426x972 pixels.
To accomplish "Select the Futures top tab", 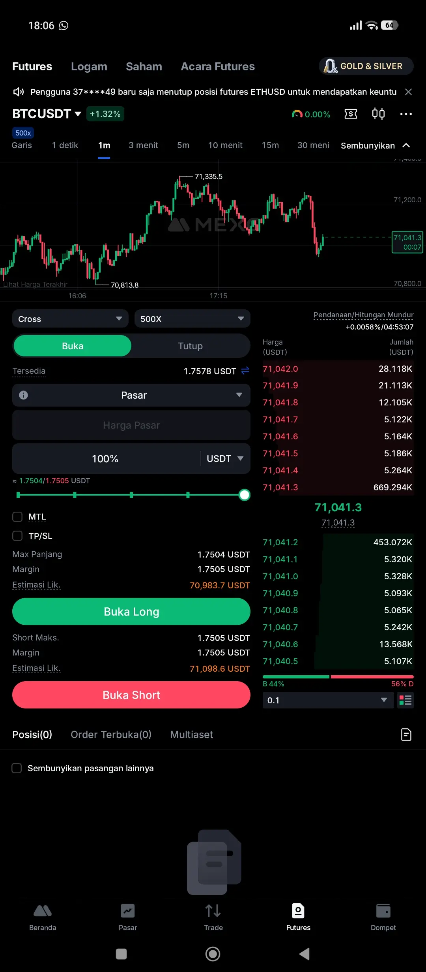I will [x=32, y=66].
